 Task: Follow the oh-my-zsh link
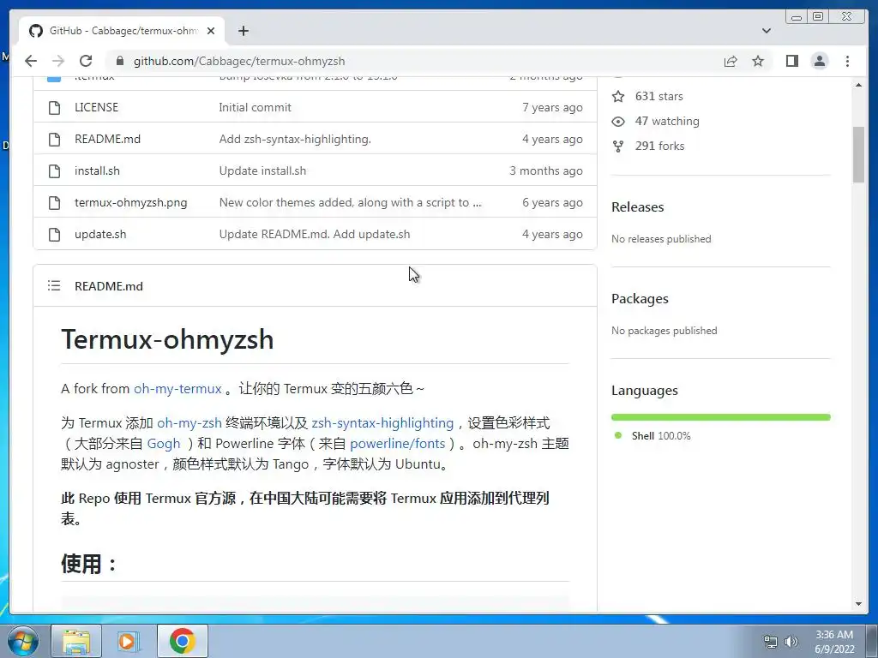click(x=189, y=423)
